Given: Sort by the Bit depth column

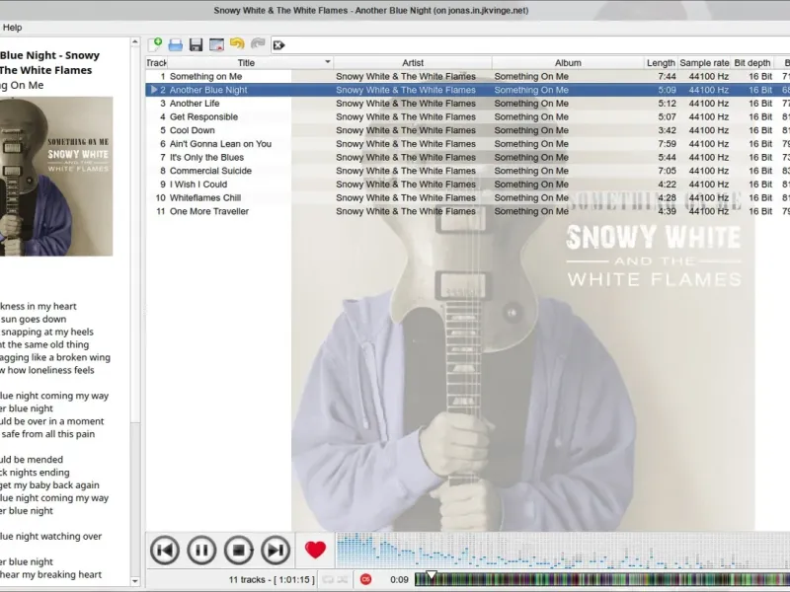Looking at the screenshot, I should click(752, 63).
